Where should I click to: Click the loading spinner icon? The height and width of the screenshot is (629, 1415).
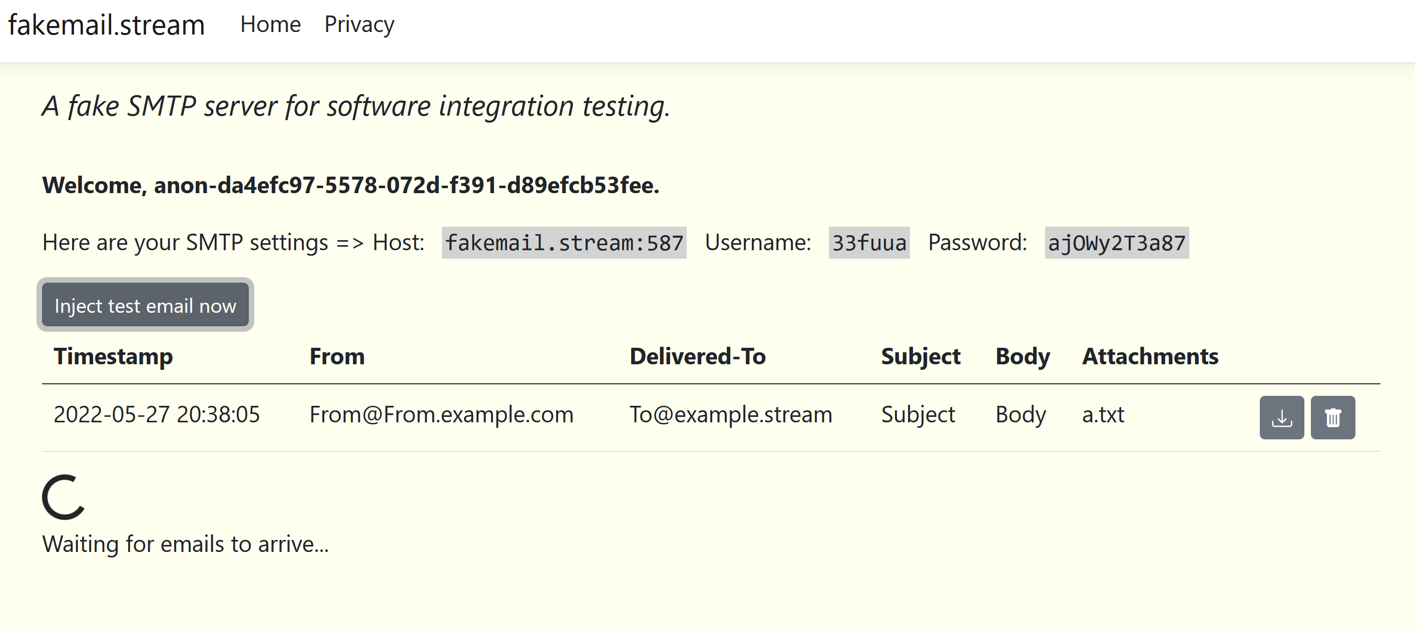(x=64, y=496)
